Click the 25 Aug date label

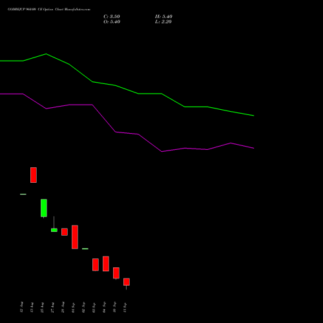pyautogui.click(x=42, y=307)
